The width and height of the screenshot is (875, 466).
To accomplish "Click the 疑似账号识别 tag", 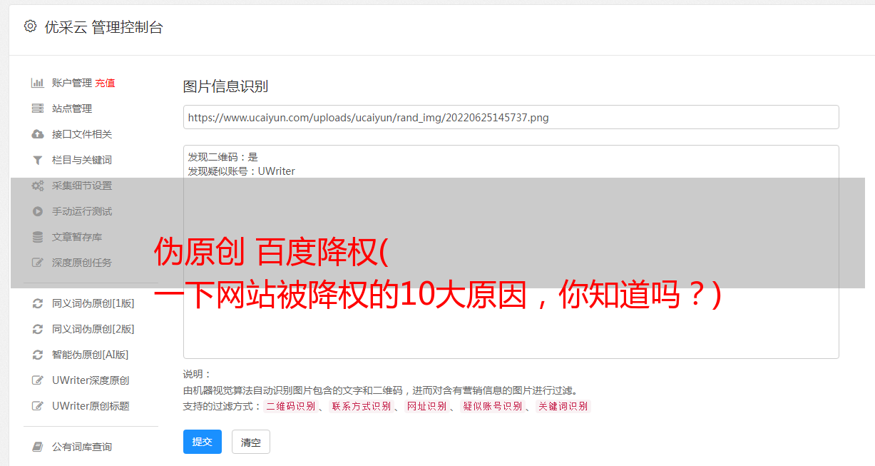I will (x=492, y=406).
